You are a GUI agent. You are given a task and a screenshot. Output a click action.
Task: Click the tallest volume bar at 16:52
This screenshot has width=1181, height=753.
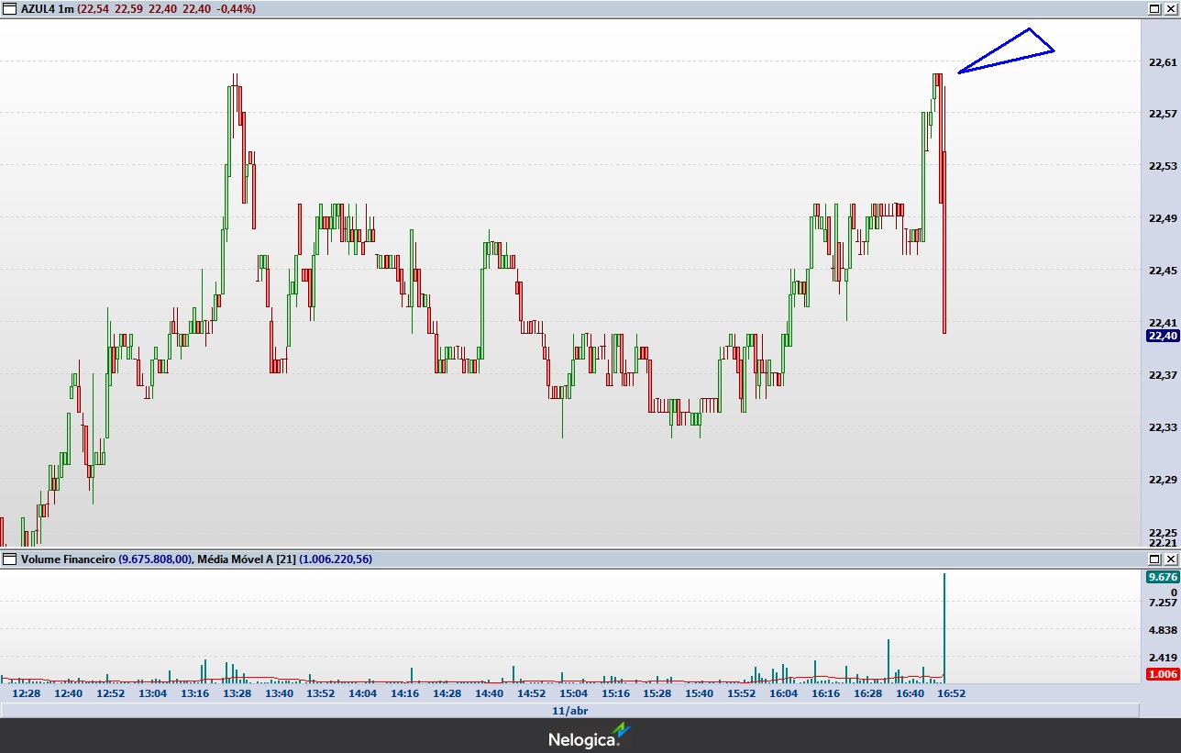point(944,624)
